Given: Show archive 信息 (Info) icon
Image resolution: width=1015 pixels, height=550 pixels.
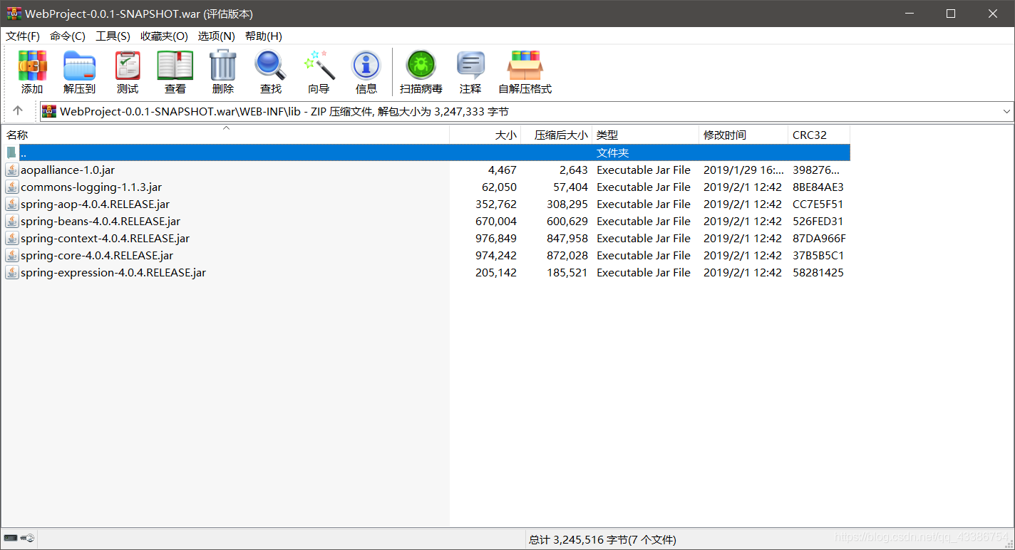Looking at the screenshot, I should 366,66.
